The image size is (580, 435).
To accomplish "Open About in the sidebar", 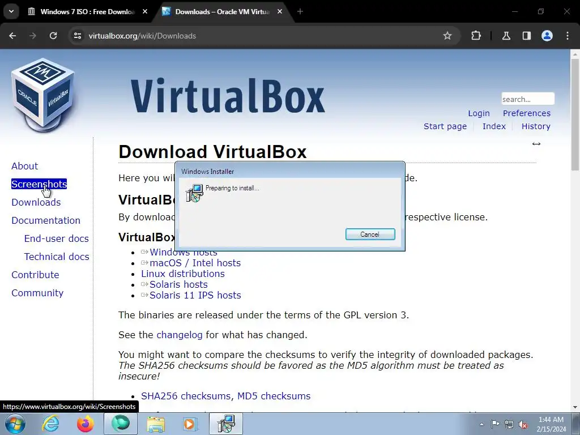I will [x=24, y=166].
